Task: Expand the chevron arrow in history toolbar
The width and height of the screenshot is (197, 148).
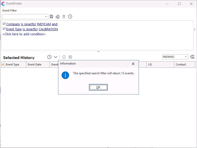Action: click(x=56, y=57)
